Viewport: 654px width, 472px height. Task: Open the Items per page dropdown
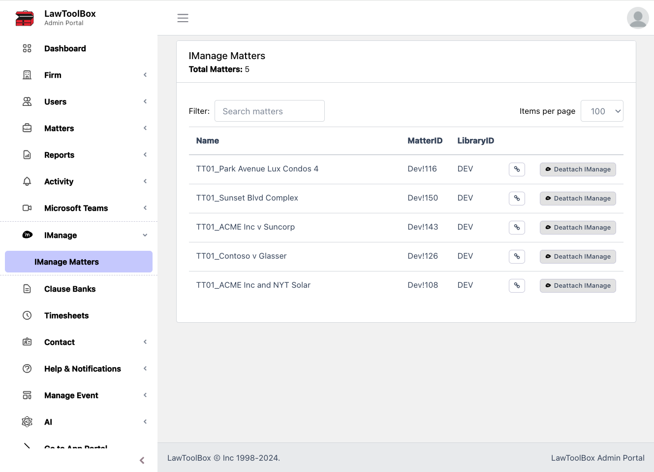[x=602, y=111]
